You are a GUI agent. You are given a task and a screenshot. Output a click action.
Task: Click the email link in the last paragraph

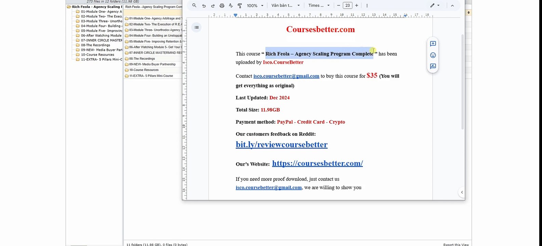click(269, 188)
